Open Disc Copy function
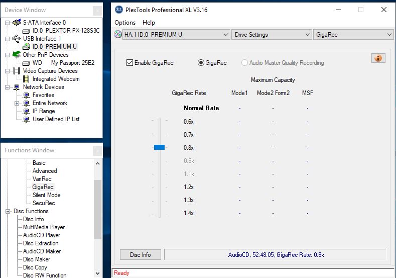 [35, 267]
